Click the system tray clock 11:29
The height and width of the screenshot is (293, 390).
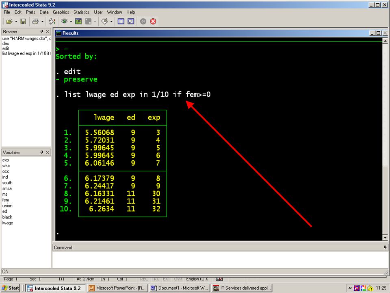381,288
